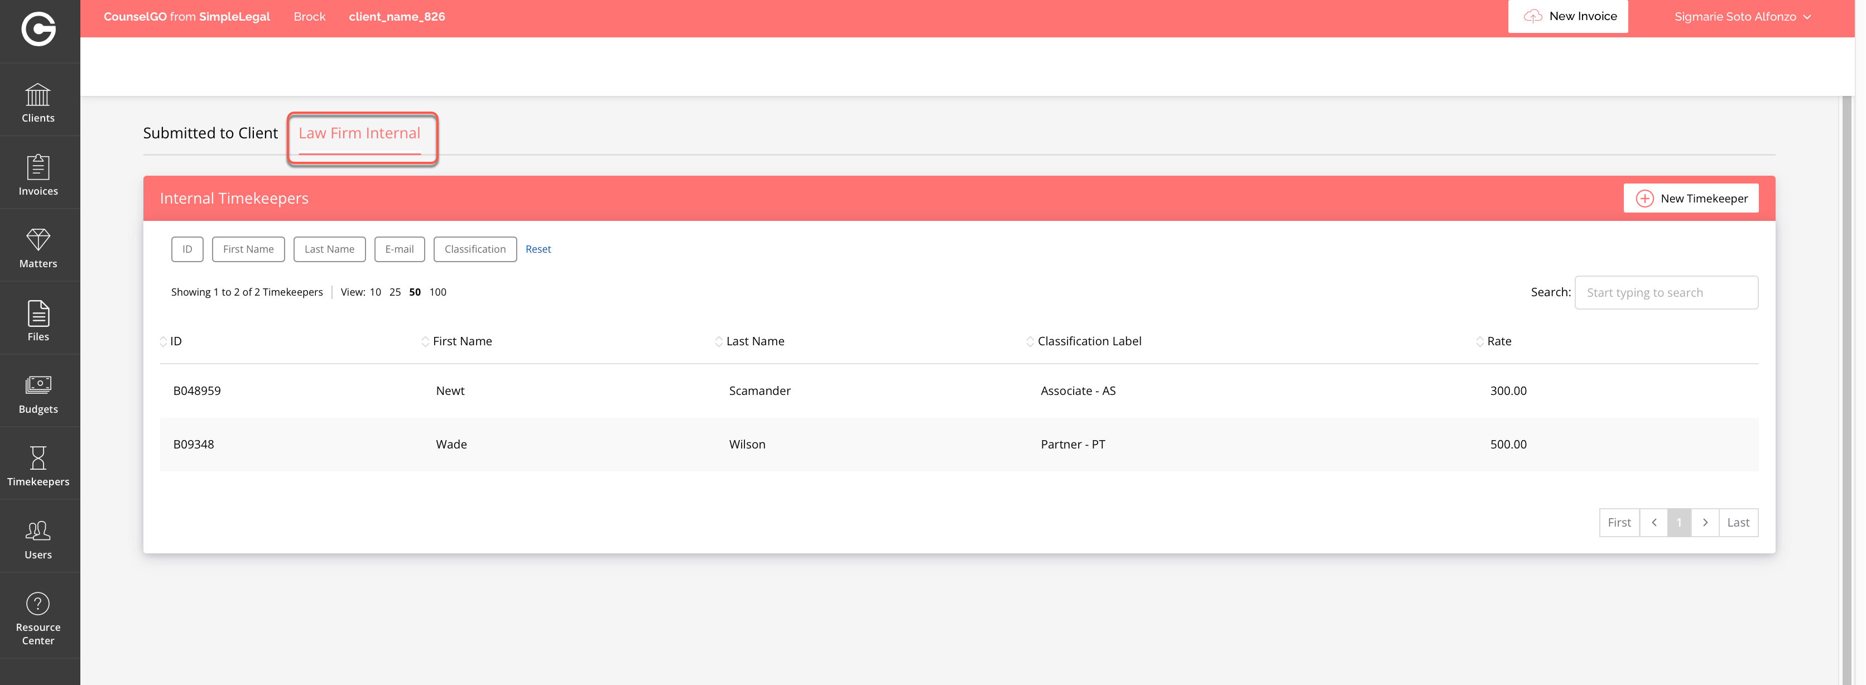Open the Matters diamond icon

point(38,247)
